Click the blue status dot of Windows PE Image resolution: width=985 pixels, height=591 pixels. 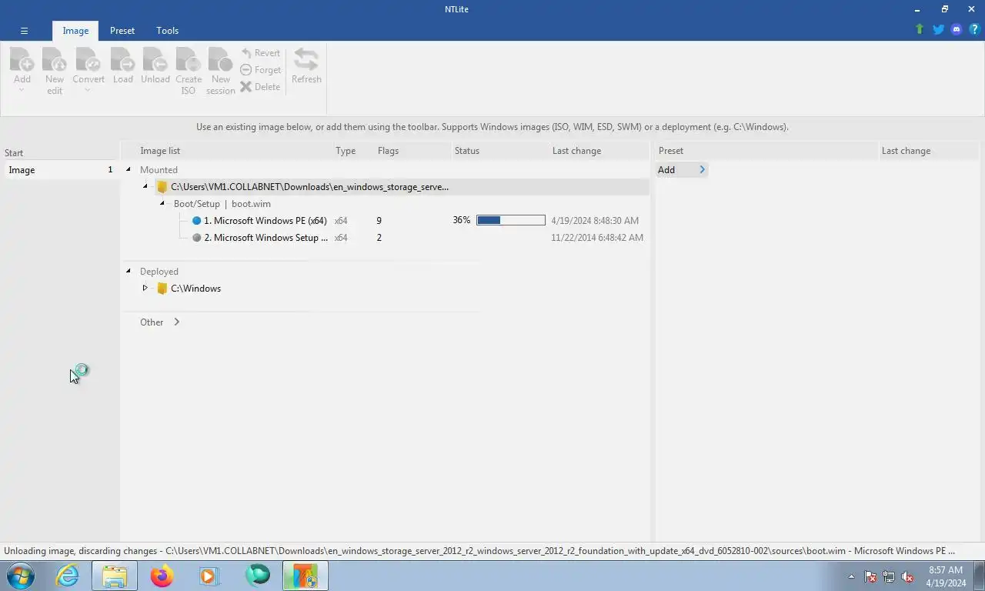pyautogui.click(x=196, y=221)
